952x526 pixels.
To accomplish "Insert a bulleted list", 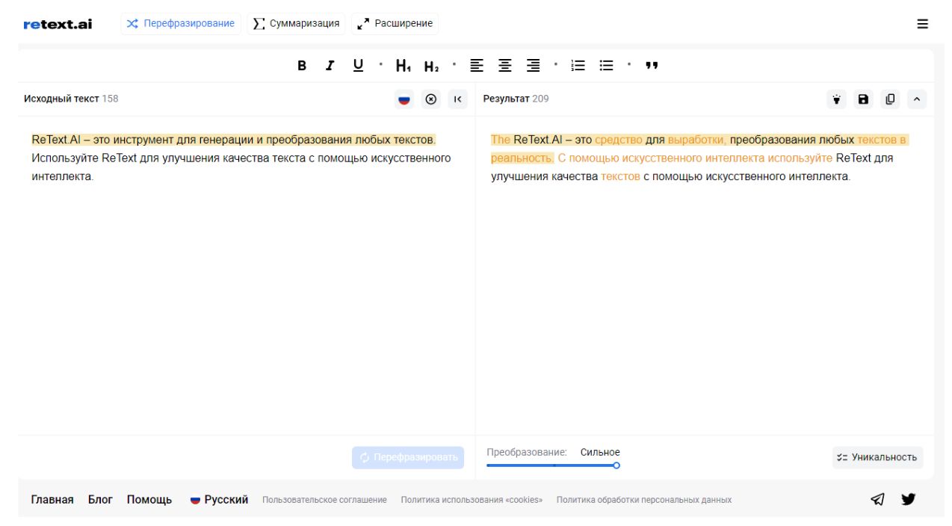I will click(606, 66).
